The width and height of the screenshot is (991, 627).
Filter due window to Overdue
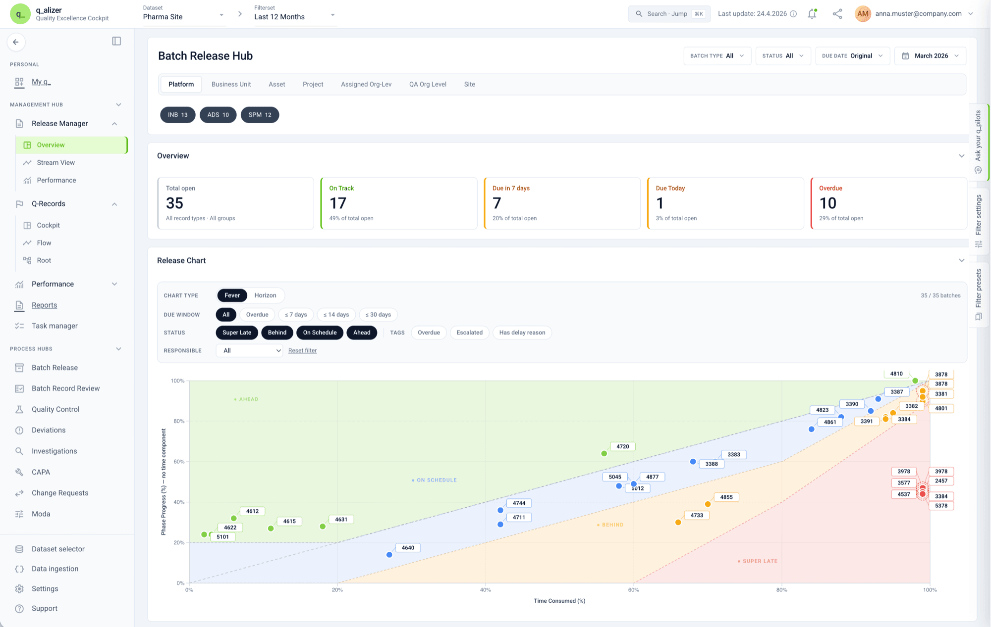pos(257,315)
